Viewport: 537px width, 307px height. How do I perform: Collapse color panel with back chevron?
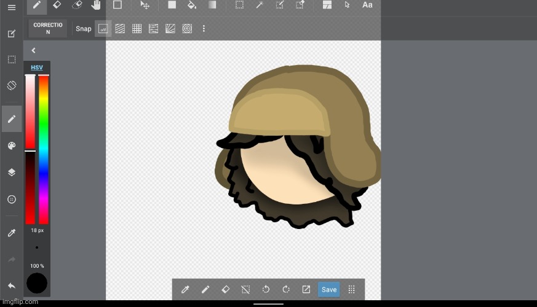coord(34,50)
